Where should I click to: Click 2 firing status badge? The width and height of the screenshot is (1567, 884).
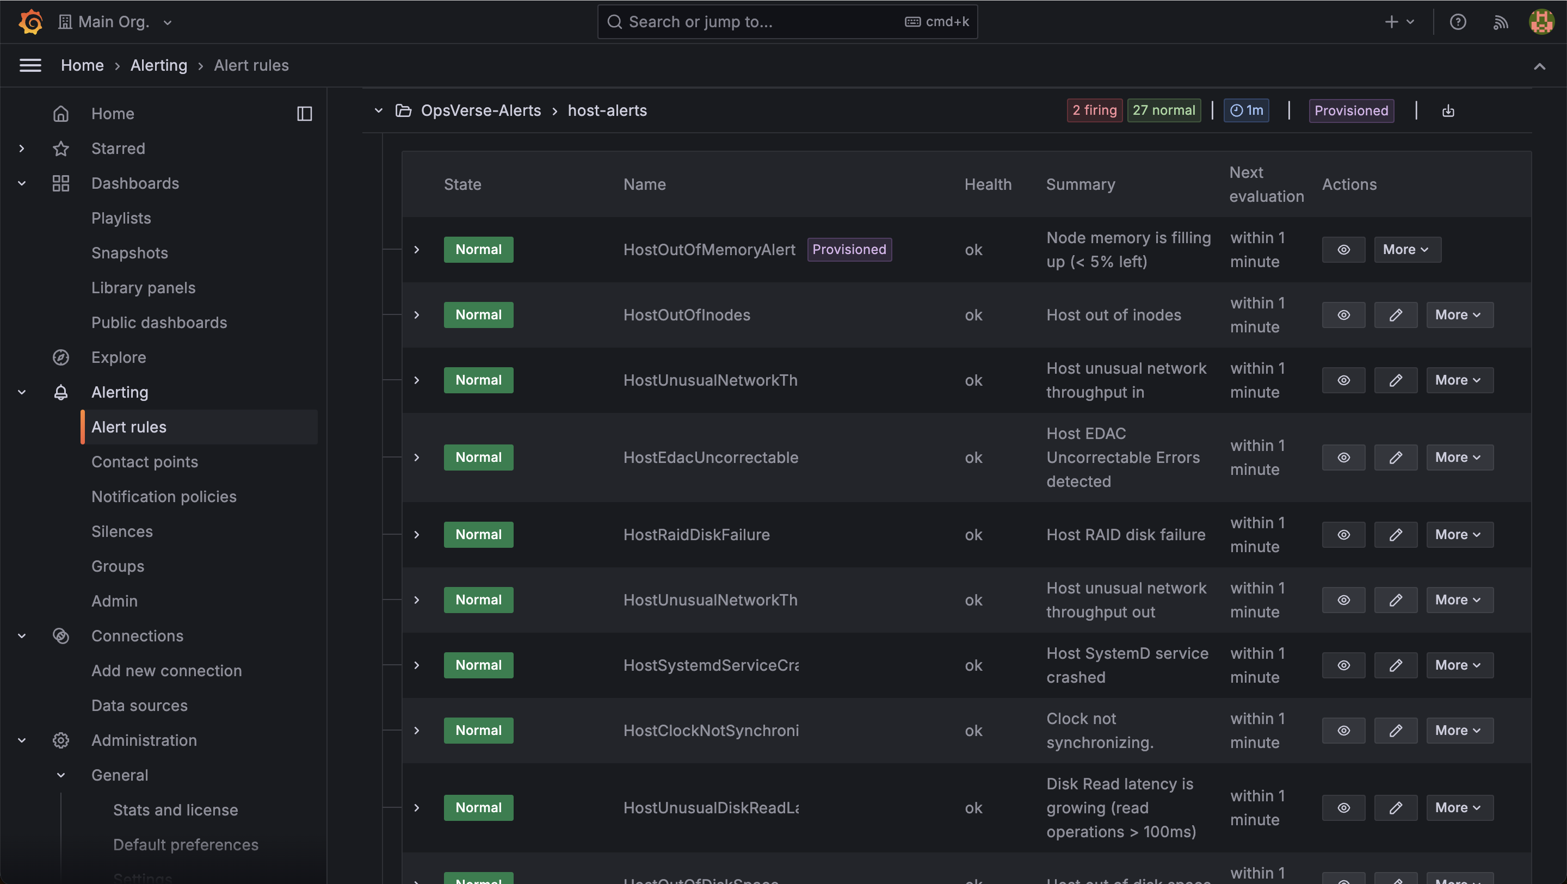click(1094, 111)
